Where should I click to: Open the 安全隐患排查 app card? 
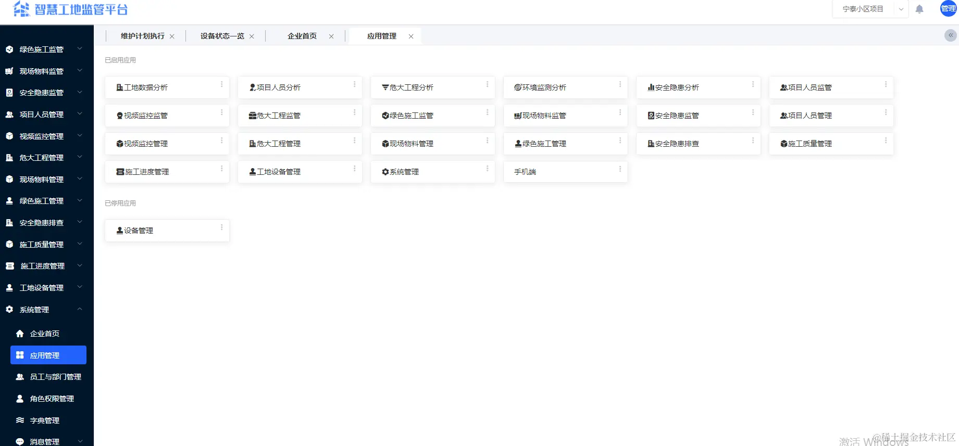(699, 144)
